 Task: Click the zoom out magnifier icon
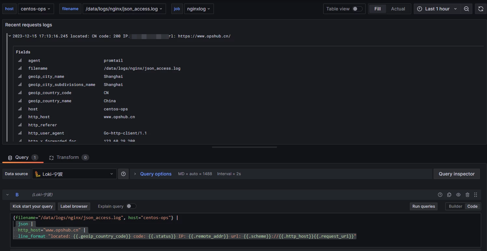click(466, 9)
